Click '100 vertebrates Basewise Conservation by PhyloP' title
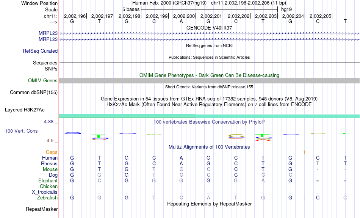360x218 pixels. point(209,122)
